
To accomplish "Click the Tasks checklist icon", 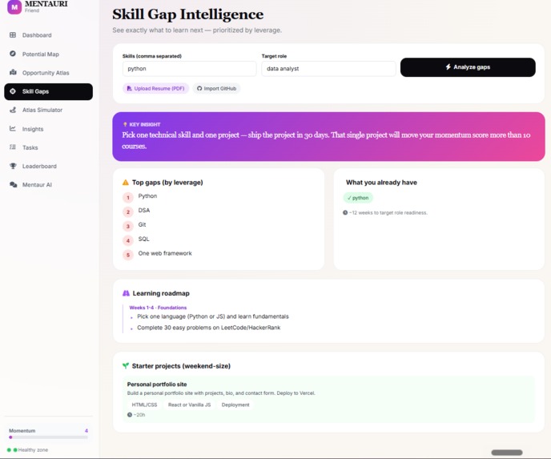I will pos(13,147).
